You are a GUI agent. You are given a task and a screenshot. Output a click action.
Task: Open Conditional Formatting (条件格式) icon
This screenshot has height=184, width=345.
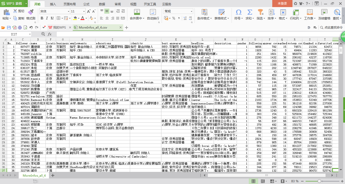[x=205, y=12]
